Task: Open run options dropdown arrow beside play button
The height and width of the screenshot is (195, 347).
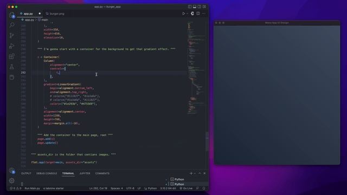Action: point(187,14)
